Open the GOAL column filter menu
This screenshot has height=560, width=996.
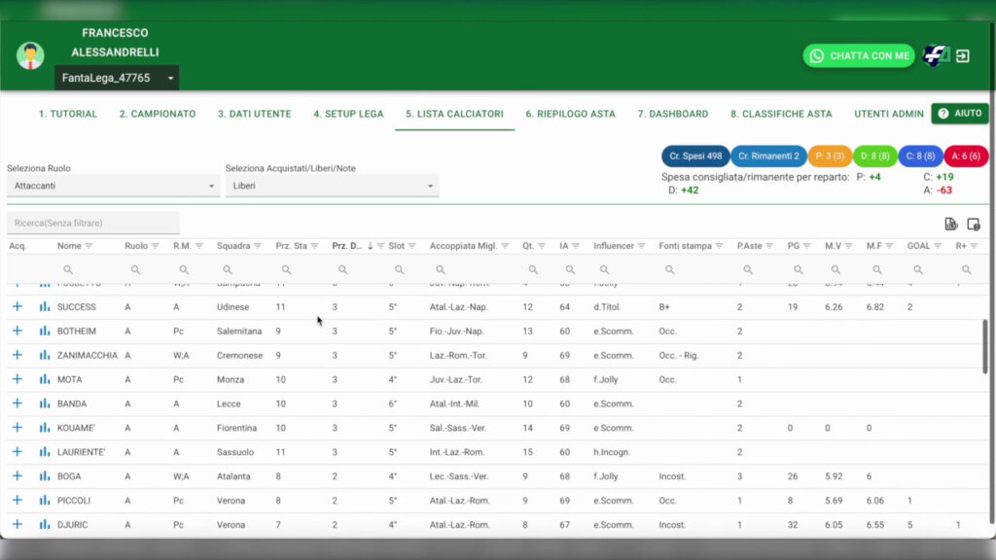[937, 246]
